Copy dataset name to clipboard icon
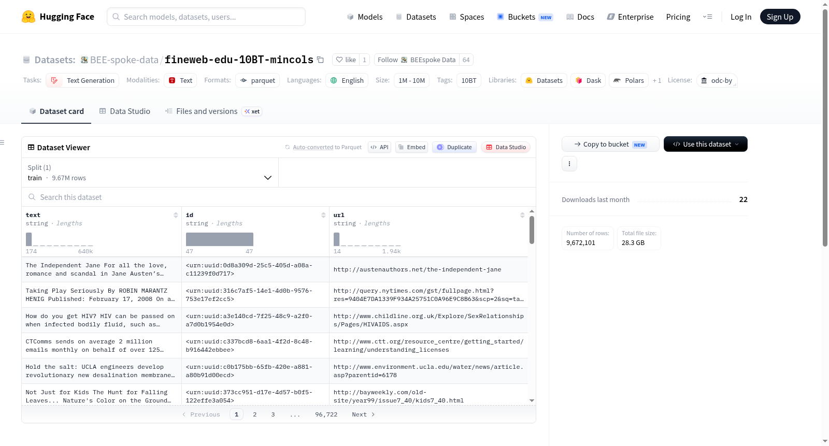829x446 pixels. coord(320,60)
